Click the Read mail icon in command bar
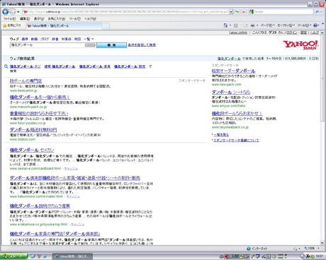This screenshot has width=326, height=260. pos(245,25)
